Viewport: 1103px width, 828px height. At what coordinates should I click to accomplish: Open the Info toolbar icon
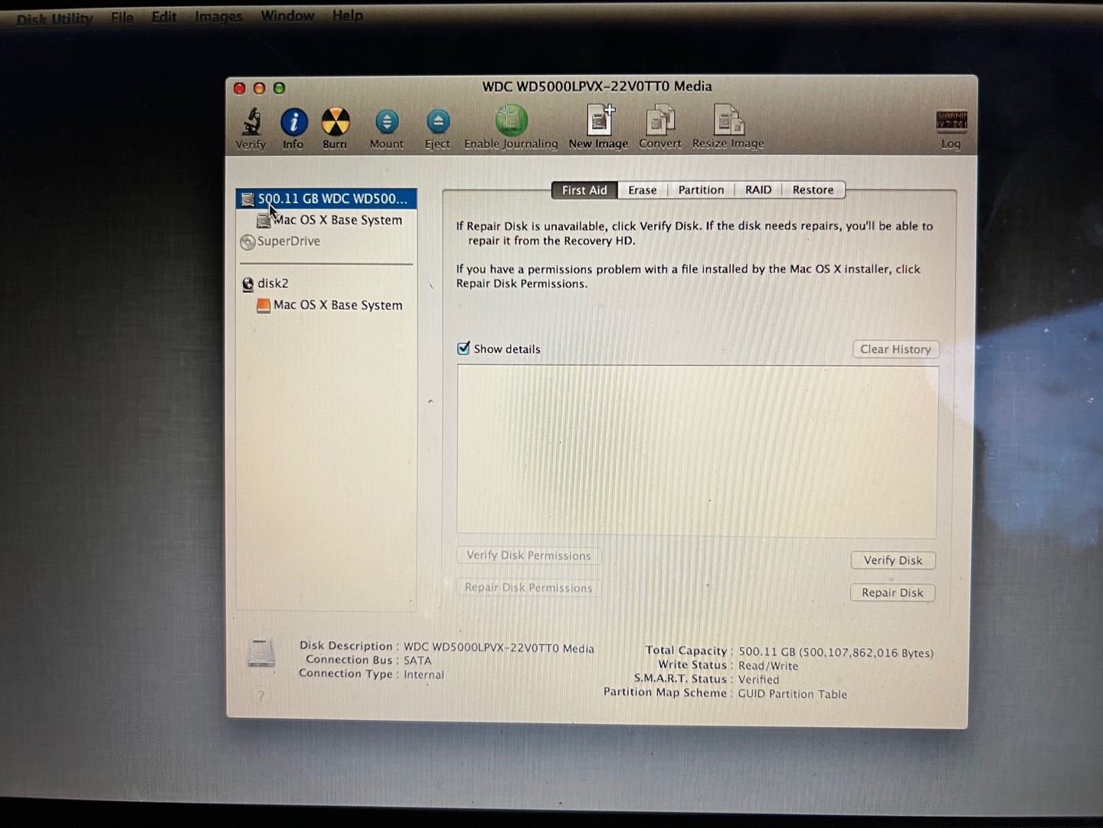tap(293, 122)
